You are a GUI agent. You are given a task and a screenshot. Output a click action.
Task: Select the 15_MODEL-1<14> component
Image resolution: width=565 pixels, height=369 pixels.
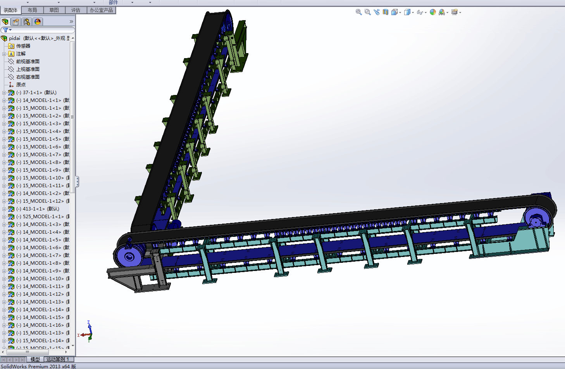coord(39,340)
